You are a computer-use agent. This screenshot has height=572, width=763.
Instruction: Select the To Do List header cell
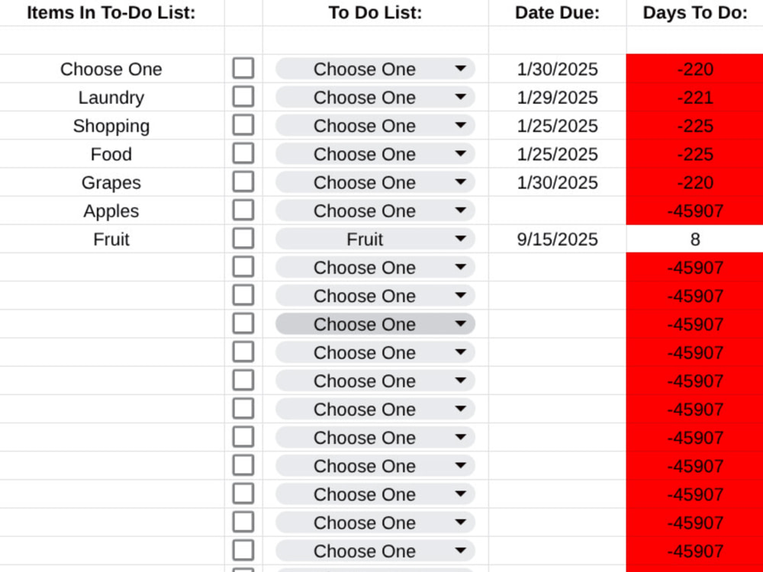click(x=375, y=13)
